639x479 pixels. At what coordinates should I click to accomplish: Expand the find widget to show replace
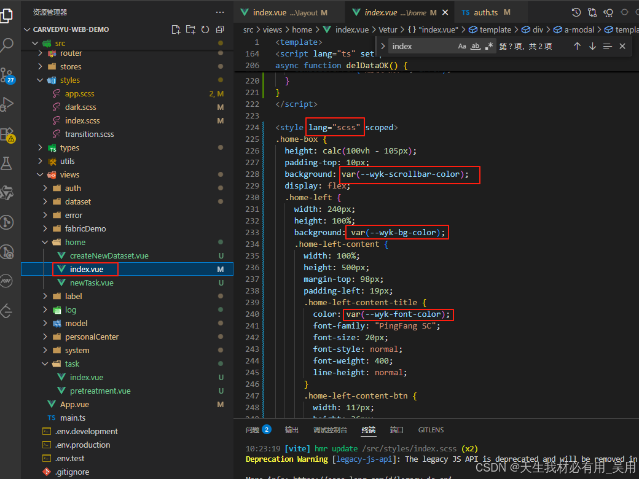coord(382,45)
